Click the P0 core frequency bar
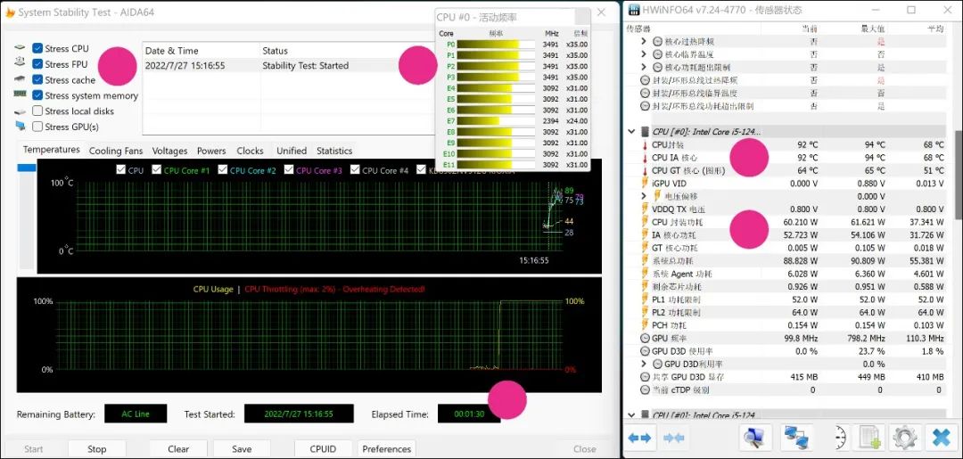Image resolution: width=963 pixels, height=459 pixels. click(497, 45)
